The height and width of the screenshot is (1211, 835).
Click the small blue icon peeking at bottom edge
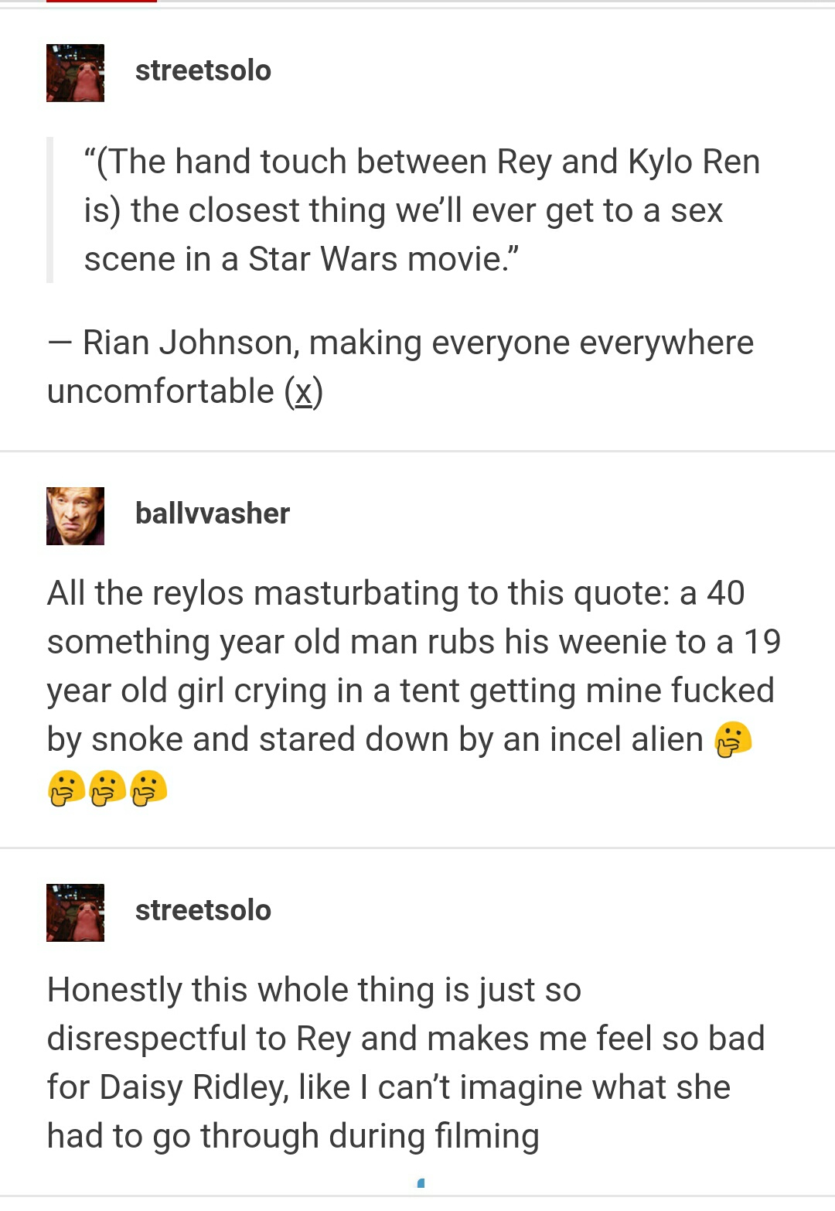tap(421, 1182)
